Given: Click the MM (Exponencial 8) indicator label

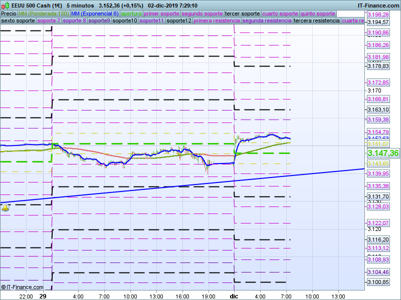Looking at the screenshot, I should click(95, 13).
